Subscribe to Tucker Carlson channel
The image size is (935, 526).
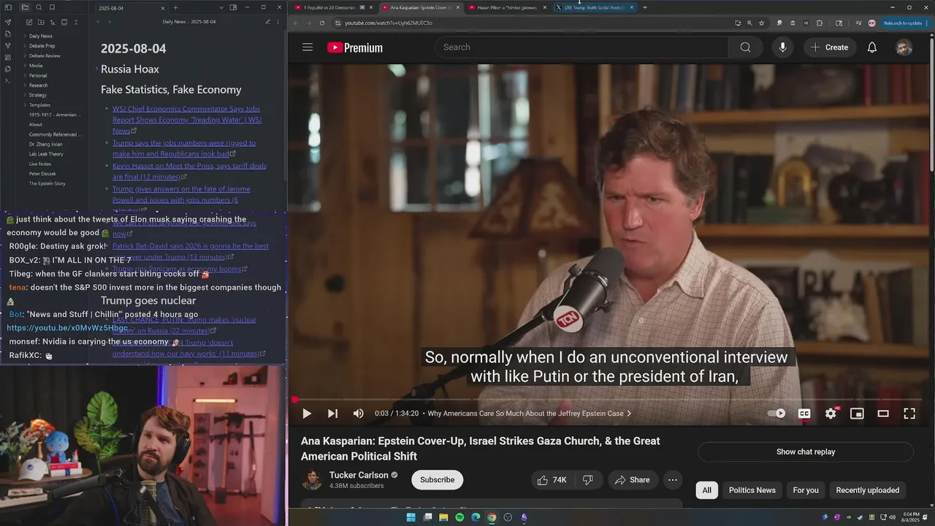click(437, 480)
